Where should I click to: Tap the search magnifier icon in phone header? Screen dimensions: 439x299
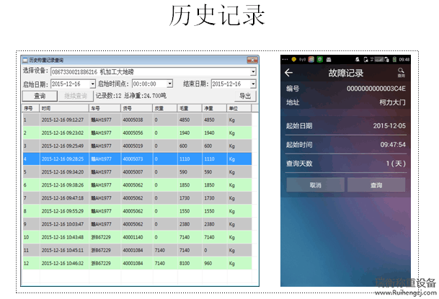pos(401,72)
